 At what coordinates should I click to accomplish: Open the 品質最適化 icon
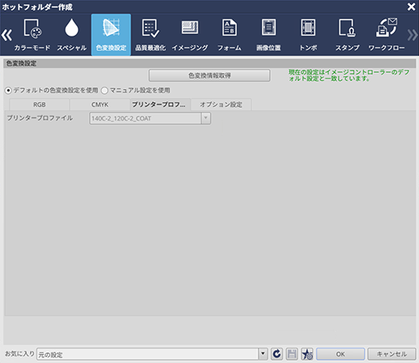coord(151,35)
